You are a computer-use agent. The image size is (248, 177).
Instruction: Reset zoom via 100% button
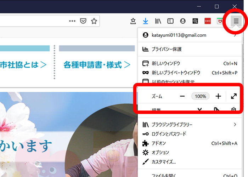tap(201, 96)
